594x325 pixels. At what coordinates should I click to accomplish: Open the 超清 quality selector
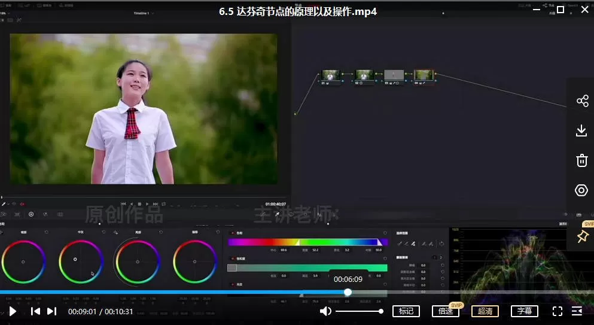[485, 311]
